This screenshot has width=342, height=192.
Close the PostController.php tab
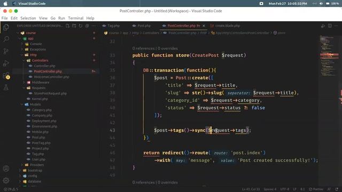click(204, 26)
